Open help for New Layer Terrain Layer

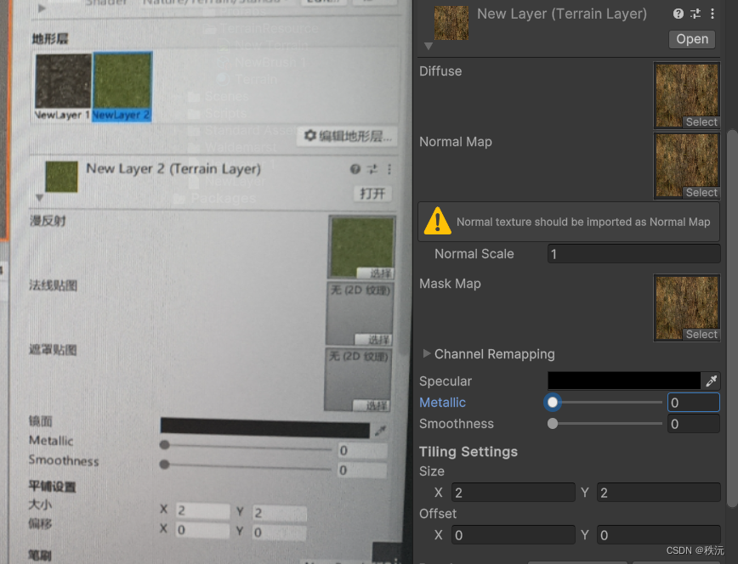pos(678,14)
